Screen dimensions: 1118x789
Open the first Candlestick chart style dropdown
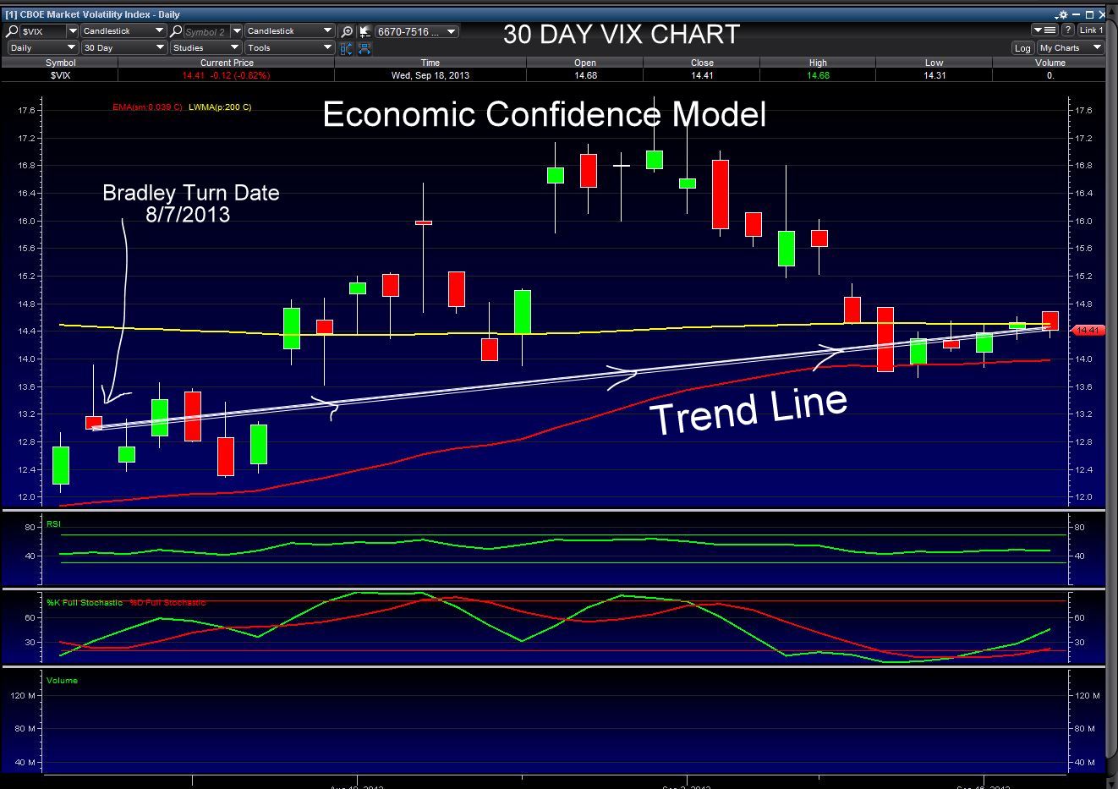tap(123, 31)
